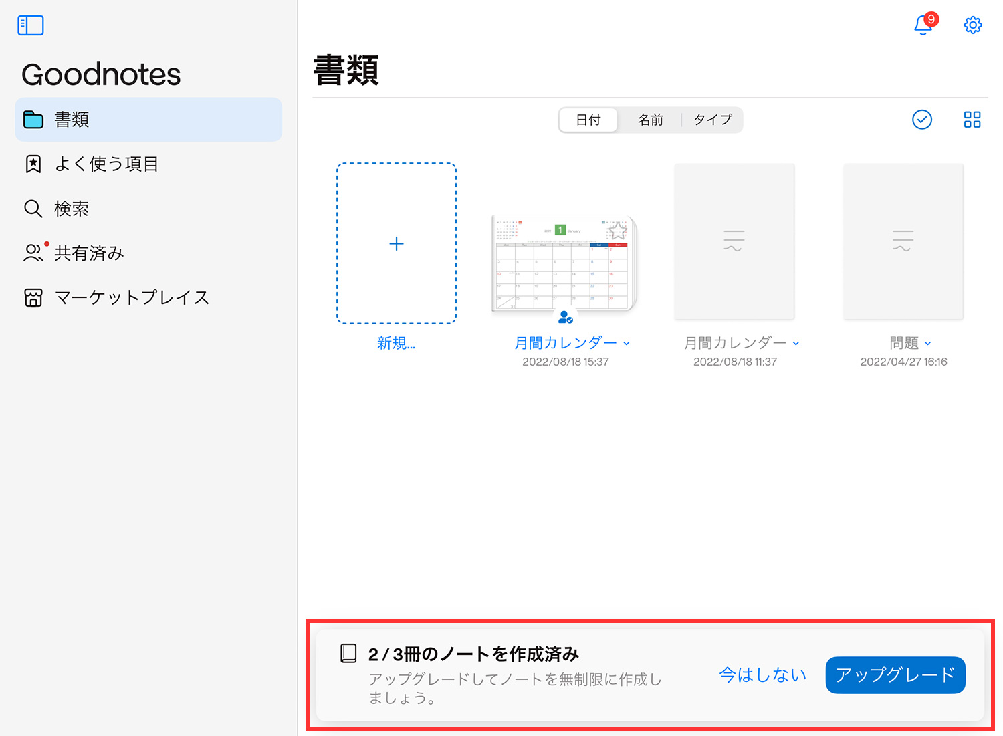Click the store icon for マーケットプレイス
Screen dimensions: 1003x736
(x=33, y=297)
